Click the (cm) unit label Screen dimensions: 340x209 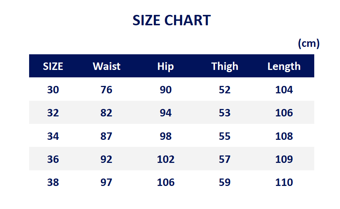[309, 43]
